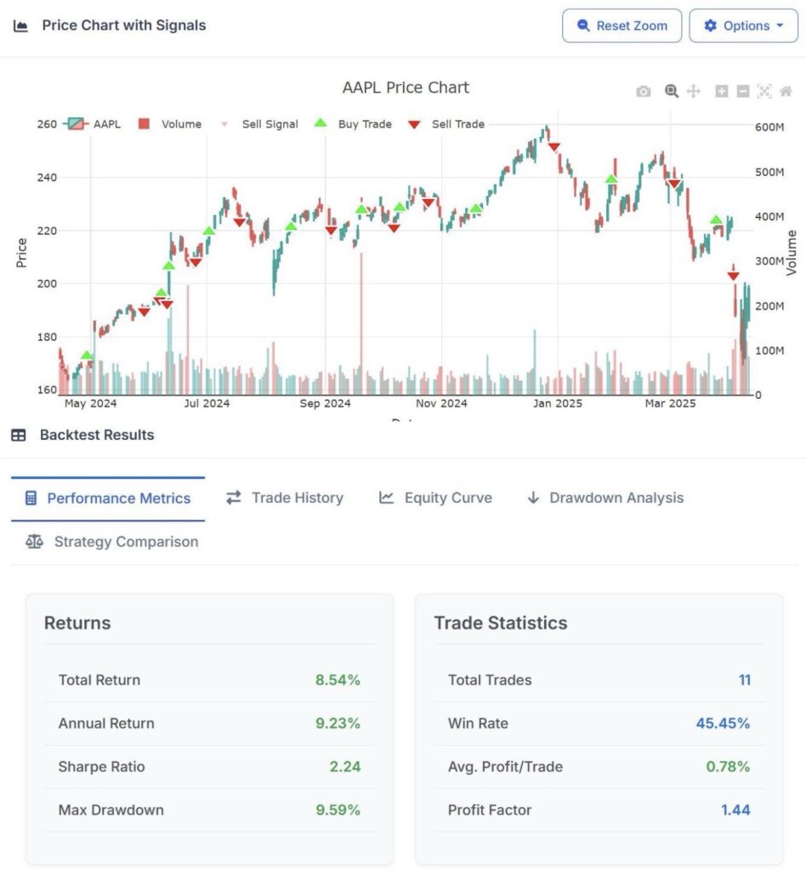Activate the pan crosshair tool

click(x=693, y=91)
